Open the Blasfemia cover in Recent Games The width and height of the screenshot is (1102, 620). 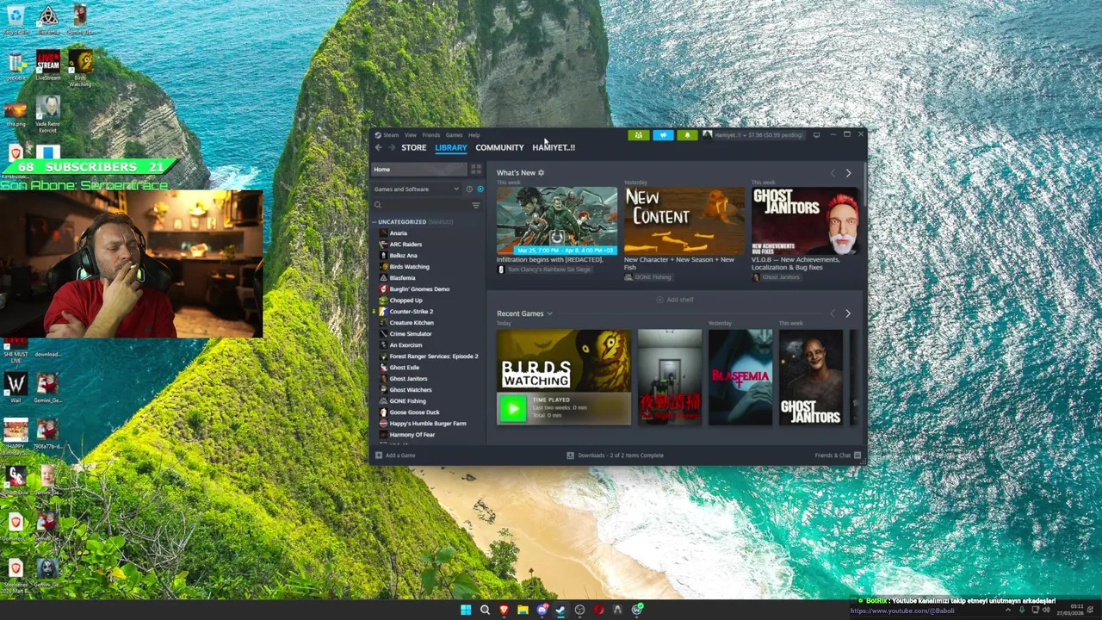click(x=740, y=377)
